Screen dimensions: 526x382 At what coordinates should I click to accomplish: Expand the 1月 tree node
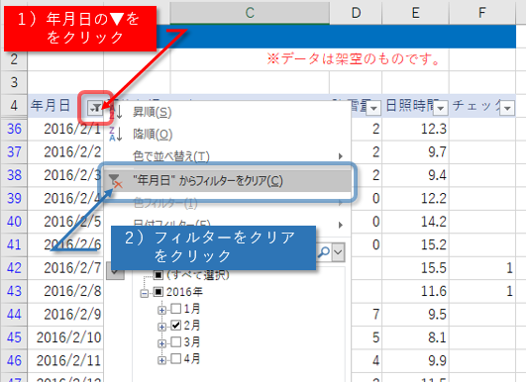pyautogui.click(x=161, y=310)
